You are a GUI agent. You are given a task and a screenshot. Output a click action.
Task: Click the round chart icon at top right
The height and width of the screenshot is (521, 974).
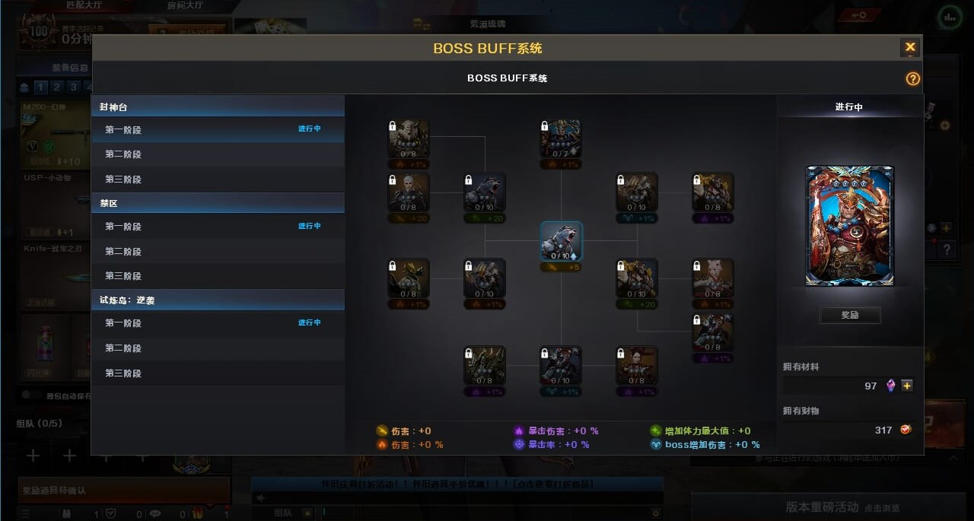pos(949,16)
